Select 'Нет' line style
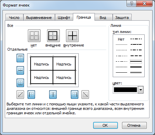155x135 pixels. click(x=121, y=39)
